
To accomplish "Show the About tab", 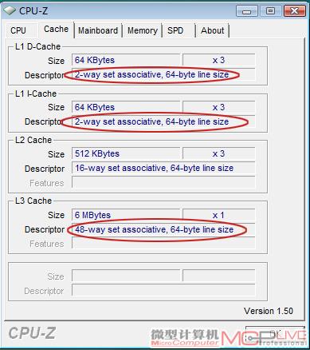I will coord(212,30).
